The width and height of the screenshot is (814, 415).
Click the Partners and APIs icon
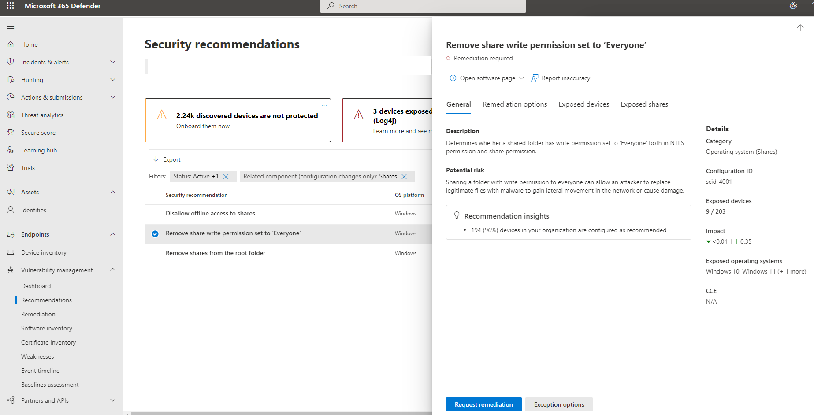click(11, 400)
